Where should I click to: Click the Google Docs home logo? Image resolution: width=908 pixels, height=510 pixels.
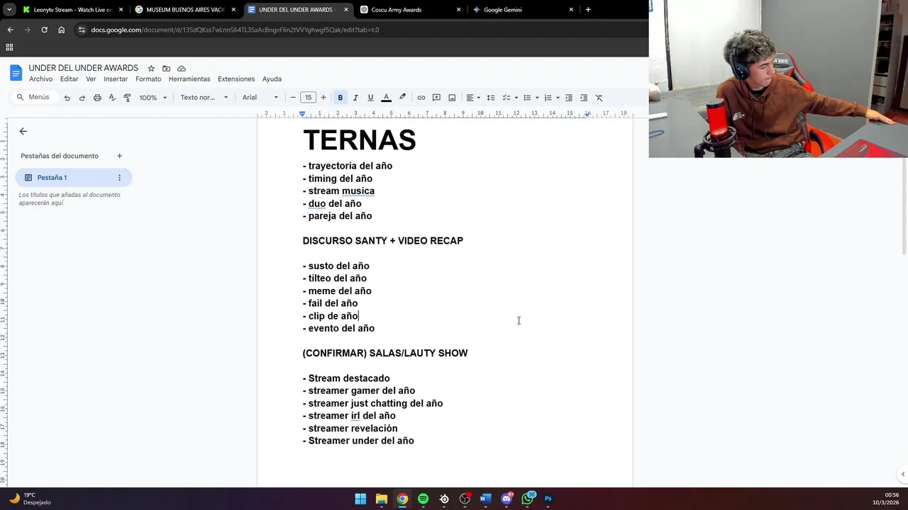pos(16,73)
